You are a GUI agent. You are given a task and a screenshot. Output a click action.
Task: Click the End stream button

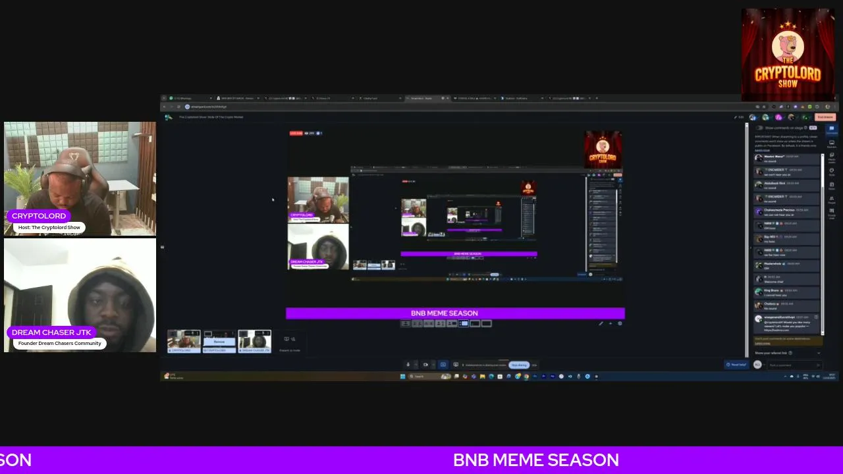coord(825,117)
